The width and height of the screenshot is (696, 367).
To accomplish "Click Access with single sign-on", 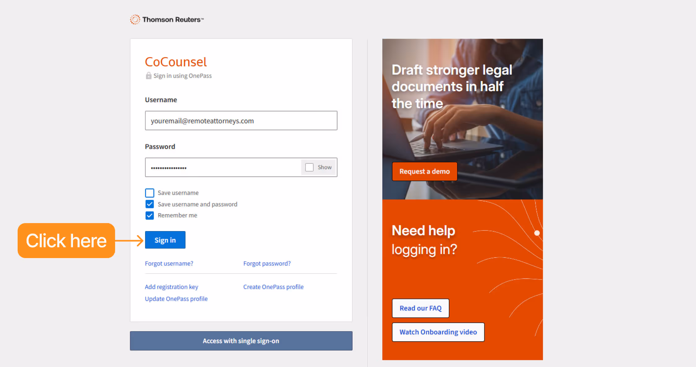I will 241,341.
